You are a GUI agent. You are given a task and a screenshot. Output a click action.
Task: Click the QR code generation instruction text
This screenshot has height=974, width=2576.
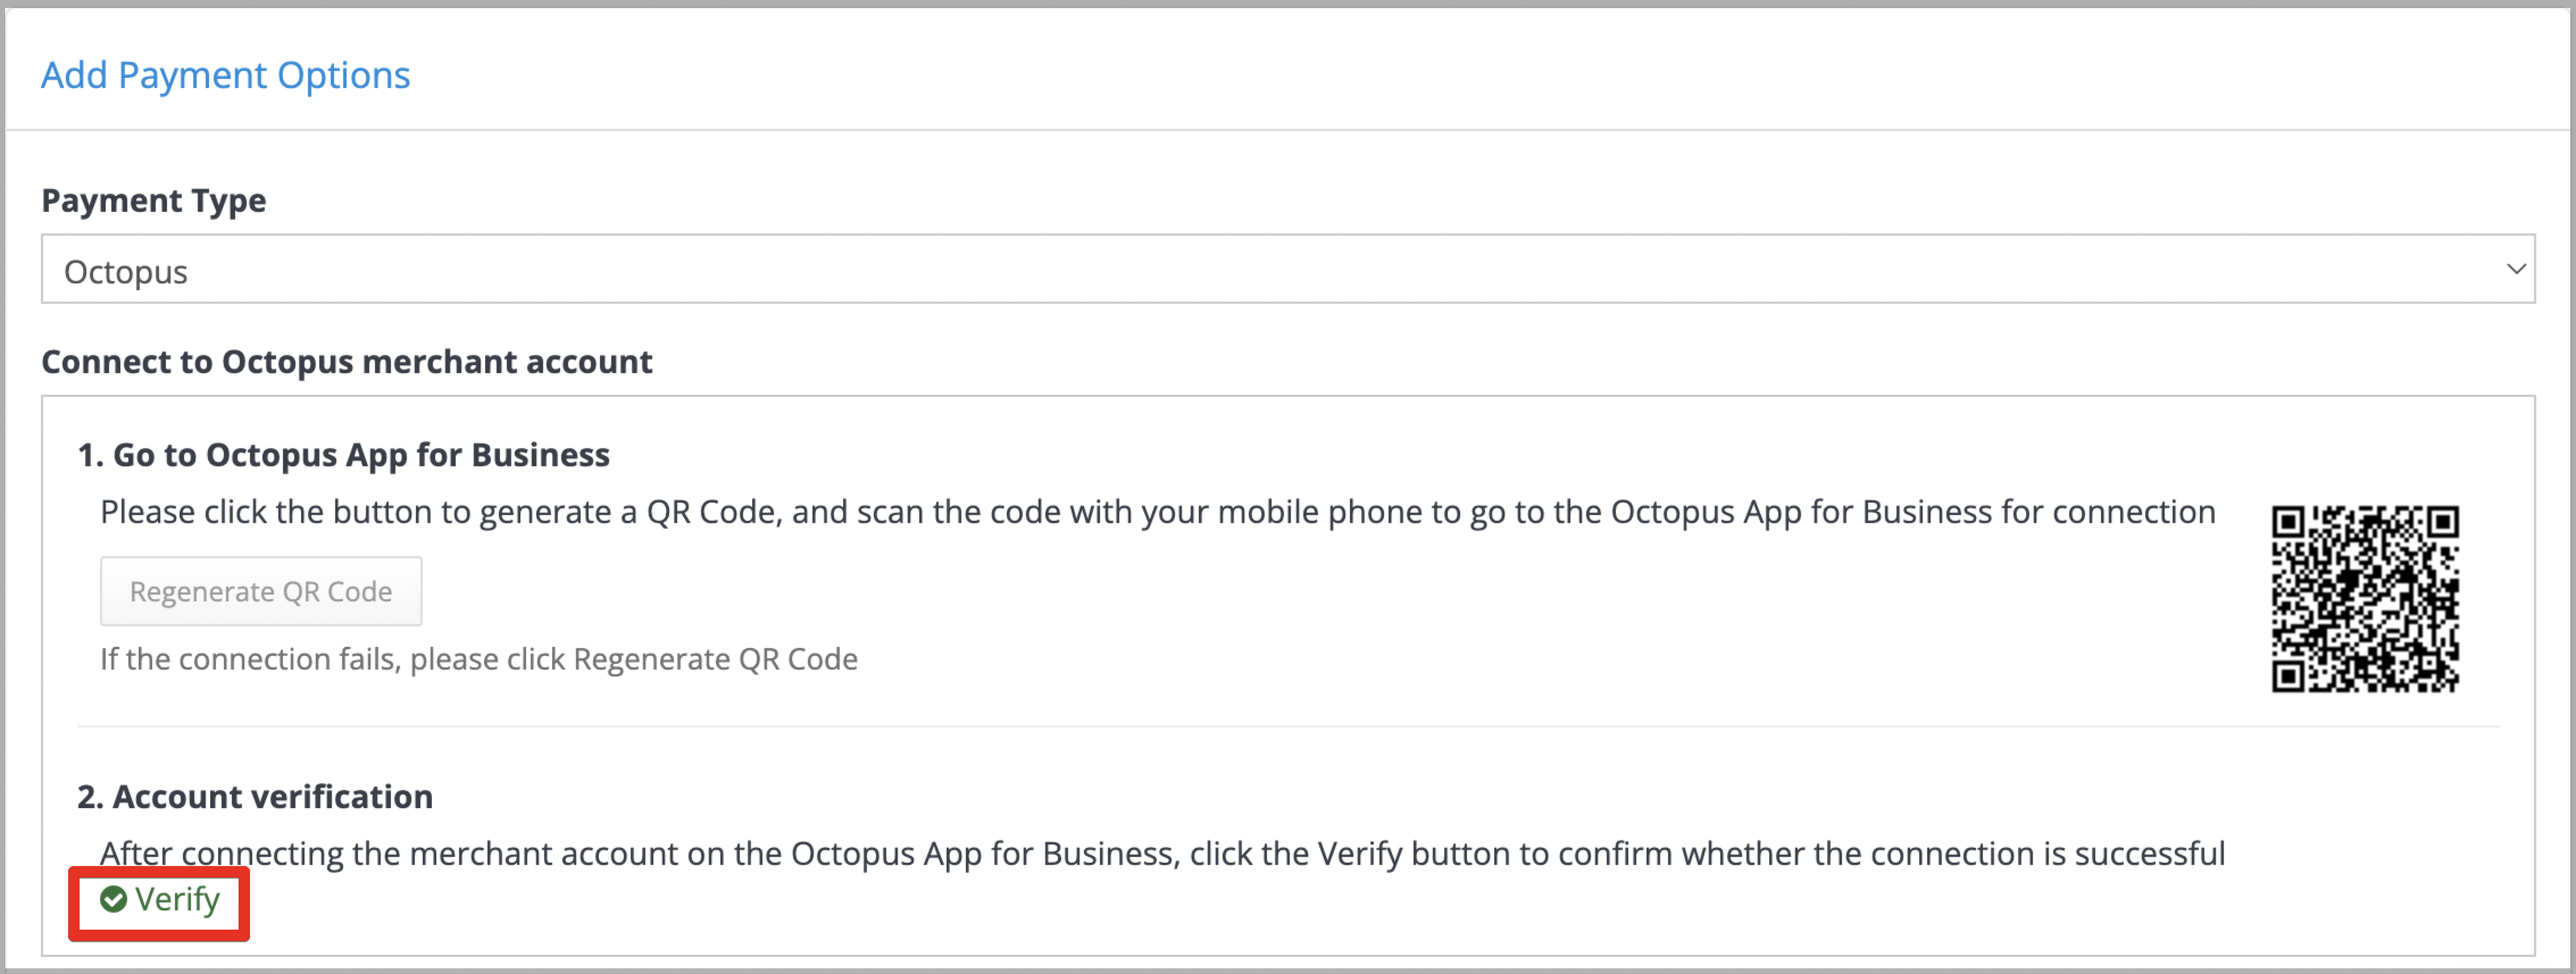[x=1158, y=512]
